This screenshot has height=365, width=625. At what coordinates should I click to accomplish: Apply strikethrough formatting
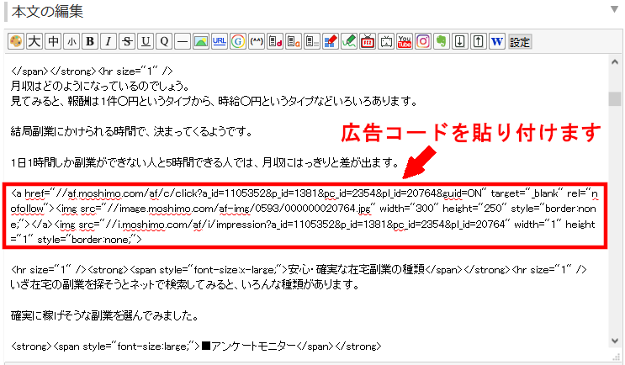point(127,41)
